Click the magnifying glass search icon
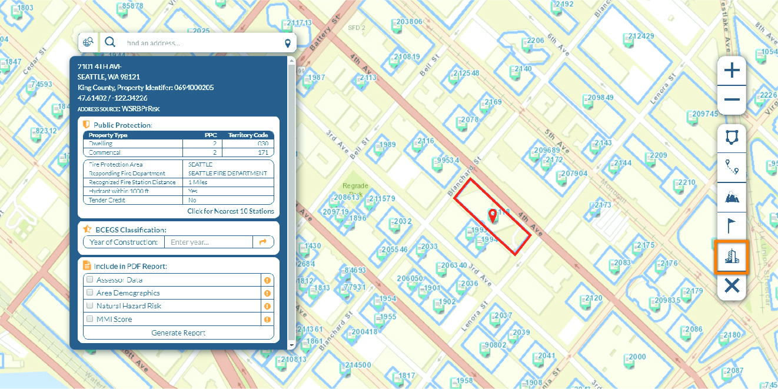 pos(110,42)
